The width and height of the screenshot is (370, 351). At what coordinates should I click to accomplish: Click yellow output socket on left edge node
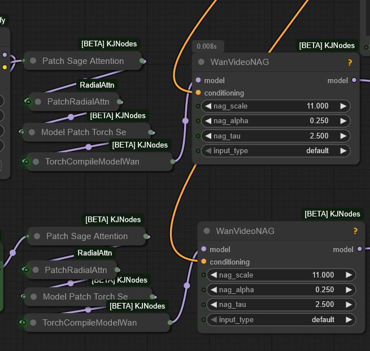[5, 67]
